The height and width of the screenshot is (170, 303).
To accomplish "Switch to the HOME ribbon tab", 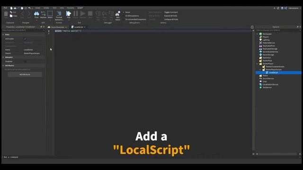I will 38,8.
